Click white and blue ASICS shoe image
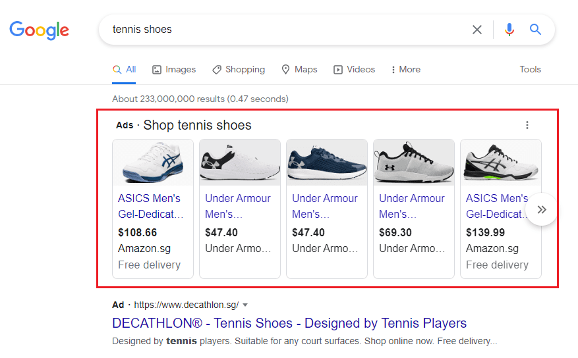This screenshot has height=358, width=578. point(153,163)
